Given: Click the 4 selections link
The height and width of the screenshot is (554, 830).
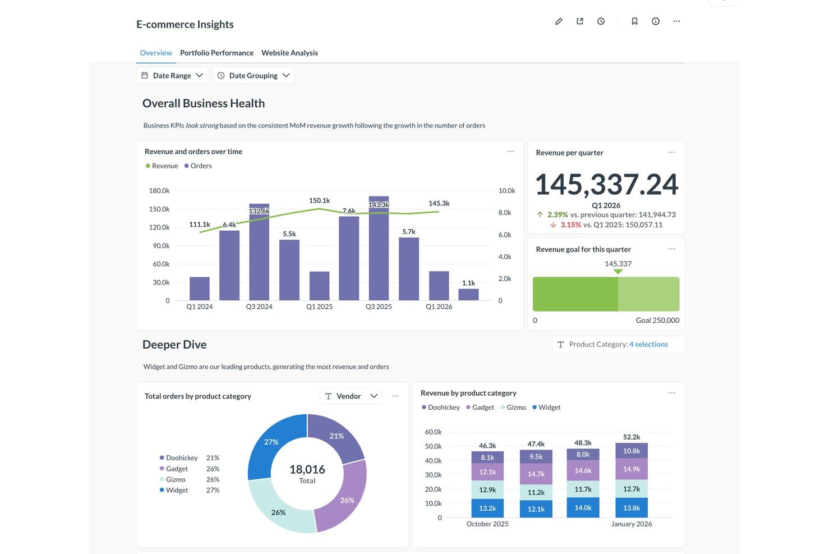Looking at the screenshot, I should click(648, 344).
